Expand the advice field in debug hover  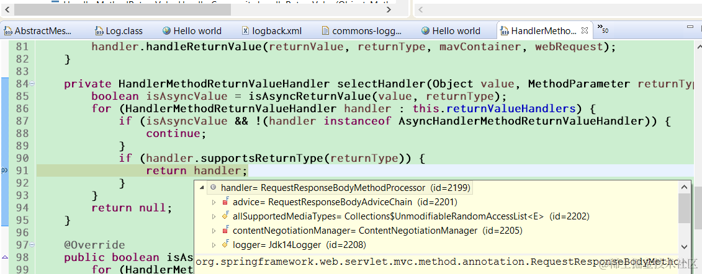pos(214,202)
